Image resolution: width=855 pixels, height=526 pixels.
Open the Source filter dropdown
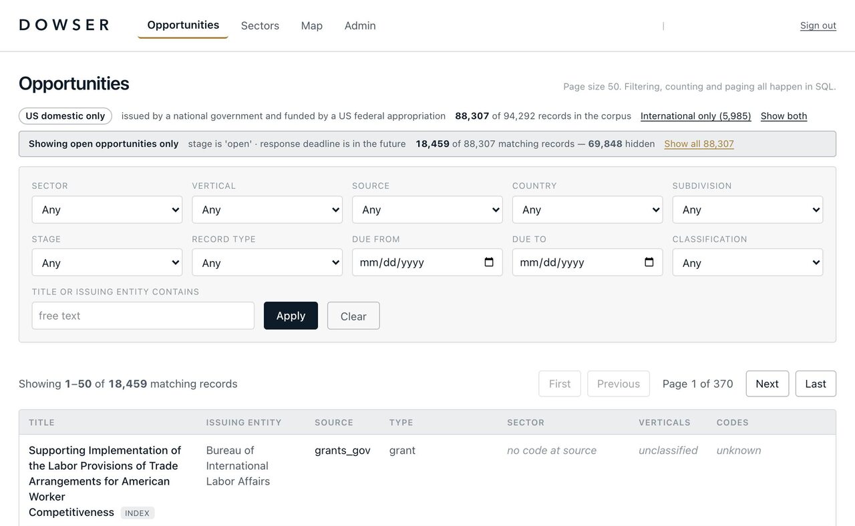point(427,210)
